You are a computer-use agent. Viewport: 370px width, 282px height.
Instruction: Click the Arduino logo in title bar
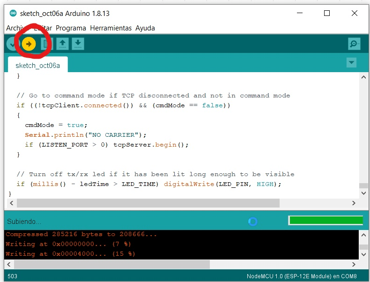[x=13, y=14]
